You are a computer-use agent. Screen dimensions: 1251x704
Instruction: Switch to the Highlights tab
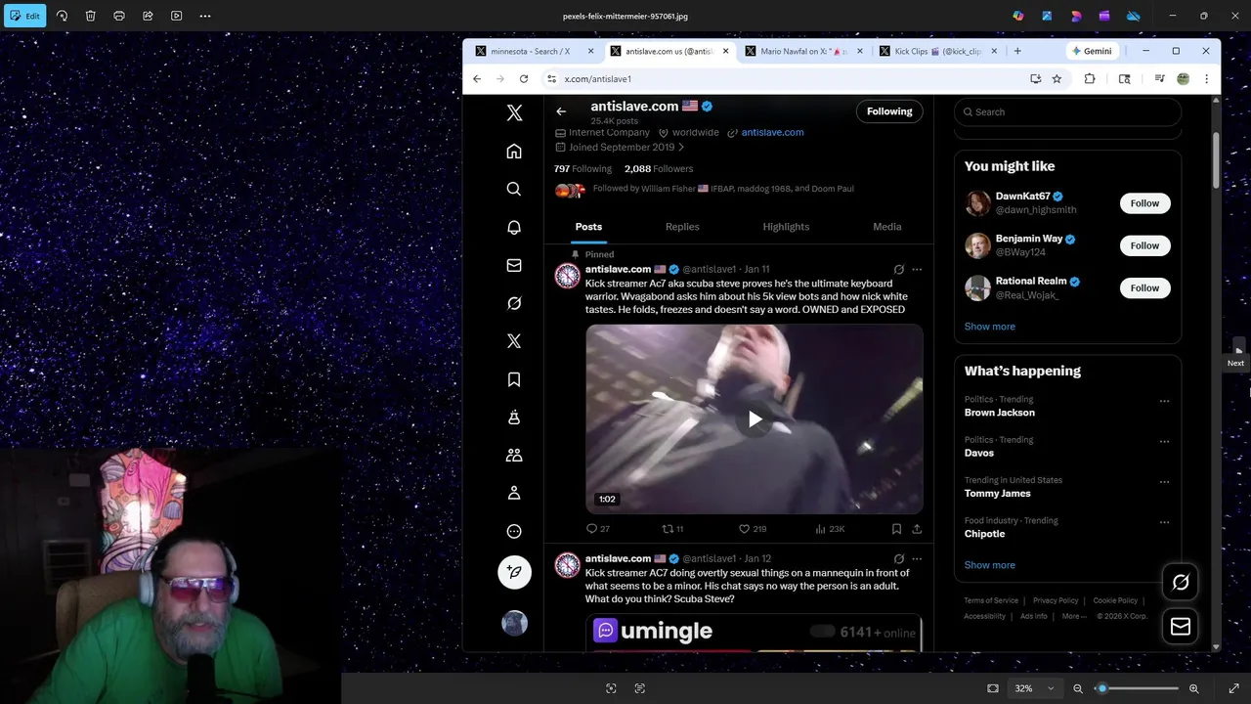(x=786, y=227)
